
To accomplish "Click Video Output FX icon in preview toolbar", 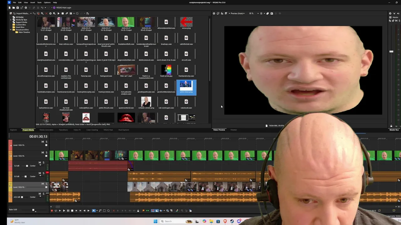I will click(222, 13).
